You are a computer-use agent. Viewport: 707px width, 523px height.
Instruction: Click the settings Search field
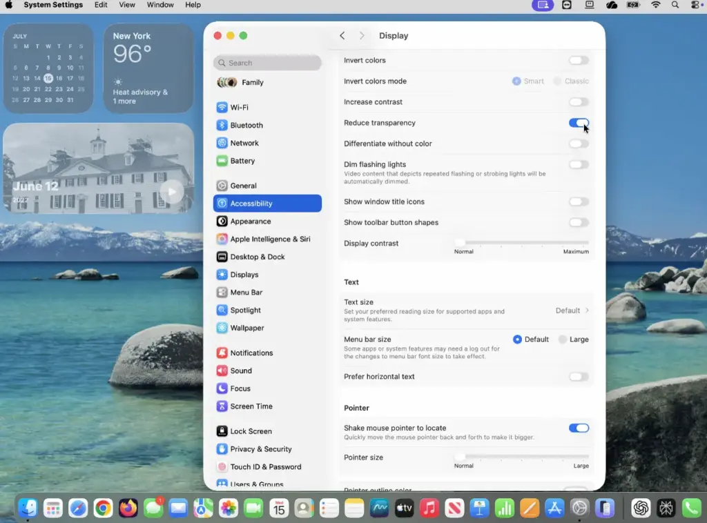click(x=267, y=63)
